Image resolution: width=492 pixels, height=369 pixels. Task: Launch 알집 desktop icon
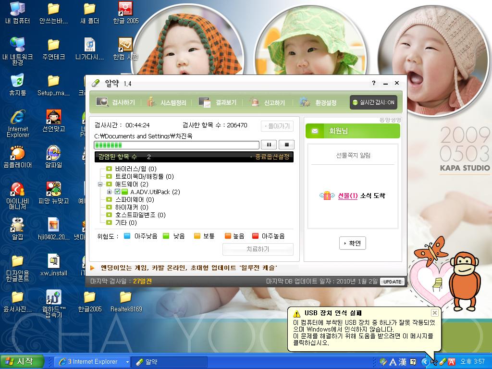pos(18,229)
